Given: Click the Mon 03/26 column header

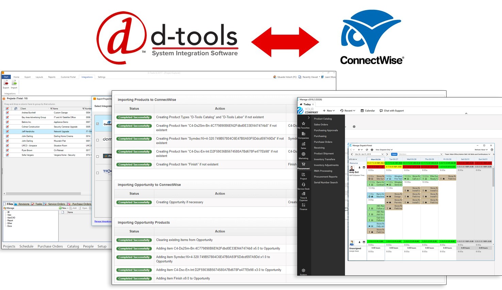Looking at the screenshot, I should (375, 159).
